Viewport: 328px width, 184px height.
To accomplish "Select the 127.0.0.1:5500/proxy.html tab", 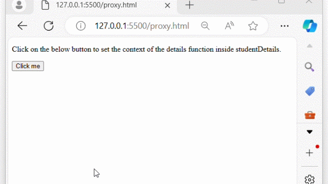I will pyautogui.click(x=96, y=5).
